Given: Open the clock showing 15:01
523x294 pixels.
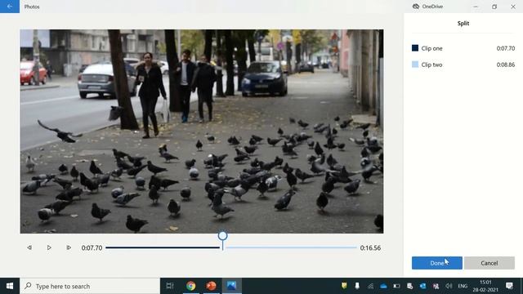Looking at the screenshot, I should [485, 286].
